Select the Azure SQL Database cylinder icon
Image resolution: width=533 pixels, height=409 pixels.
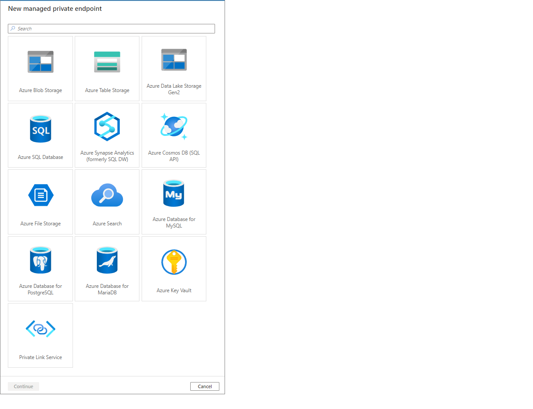tap(40, 129)
